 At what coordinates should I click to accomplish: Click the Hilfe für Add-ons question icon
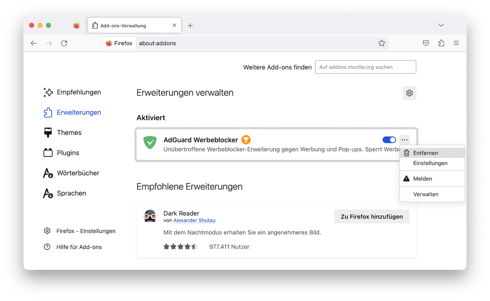[x=47, y=247]
